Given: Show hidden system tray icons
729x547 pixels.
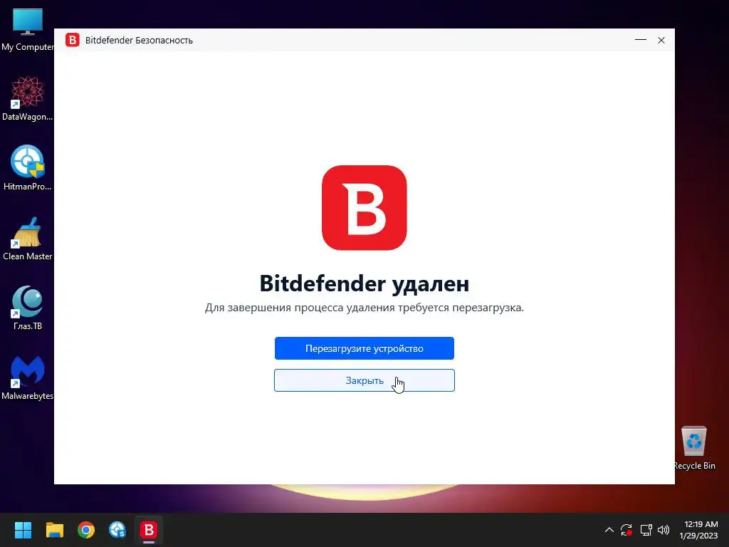Looking at the screenshot, I should [609, 530].
